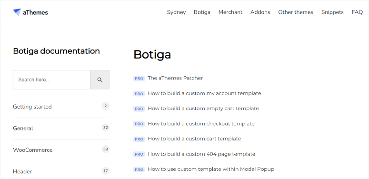Viewport: 369px width, 179px height.
Task: Open the Sydney menu item
Action: click(176, 12)
